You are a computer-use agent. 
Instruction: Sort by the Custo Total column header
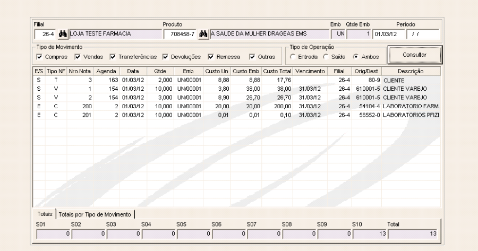tap(277, 71)
